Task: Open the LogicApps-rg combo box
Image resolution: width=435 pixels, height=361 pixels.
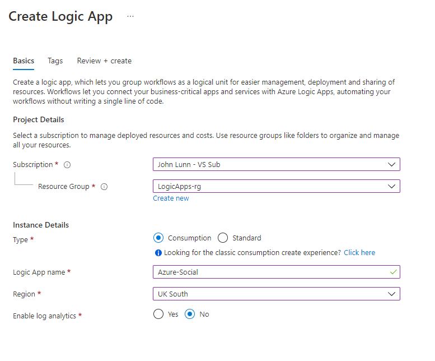Action: coord(277,186)
